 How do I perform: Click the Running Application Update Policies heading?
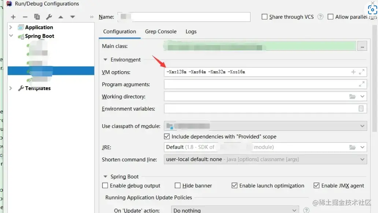[x=148, y=198]
